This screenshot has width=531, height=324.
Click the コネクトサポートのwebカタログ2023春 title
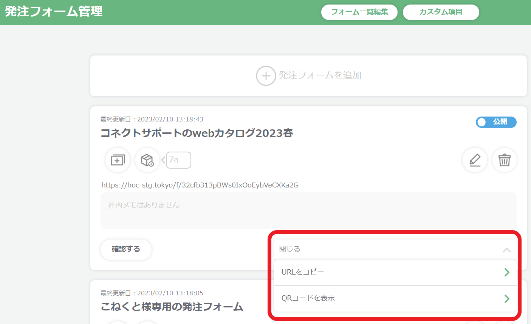click(197, 133)
